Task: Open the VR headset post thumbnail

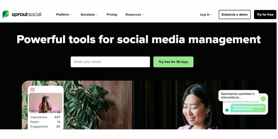Action: (x=46, y=103)
